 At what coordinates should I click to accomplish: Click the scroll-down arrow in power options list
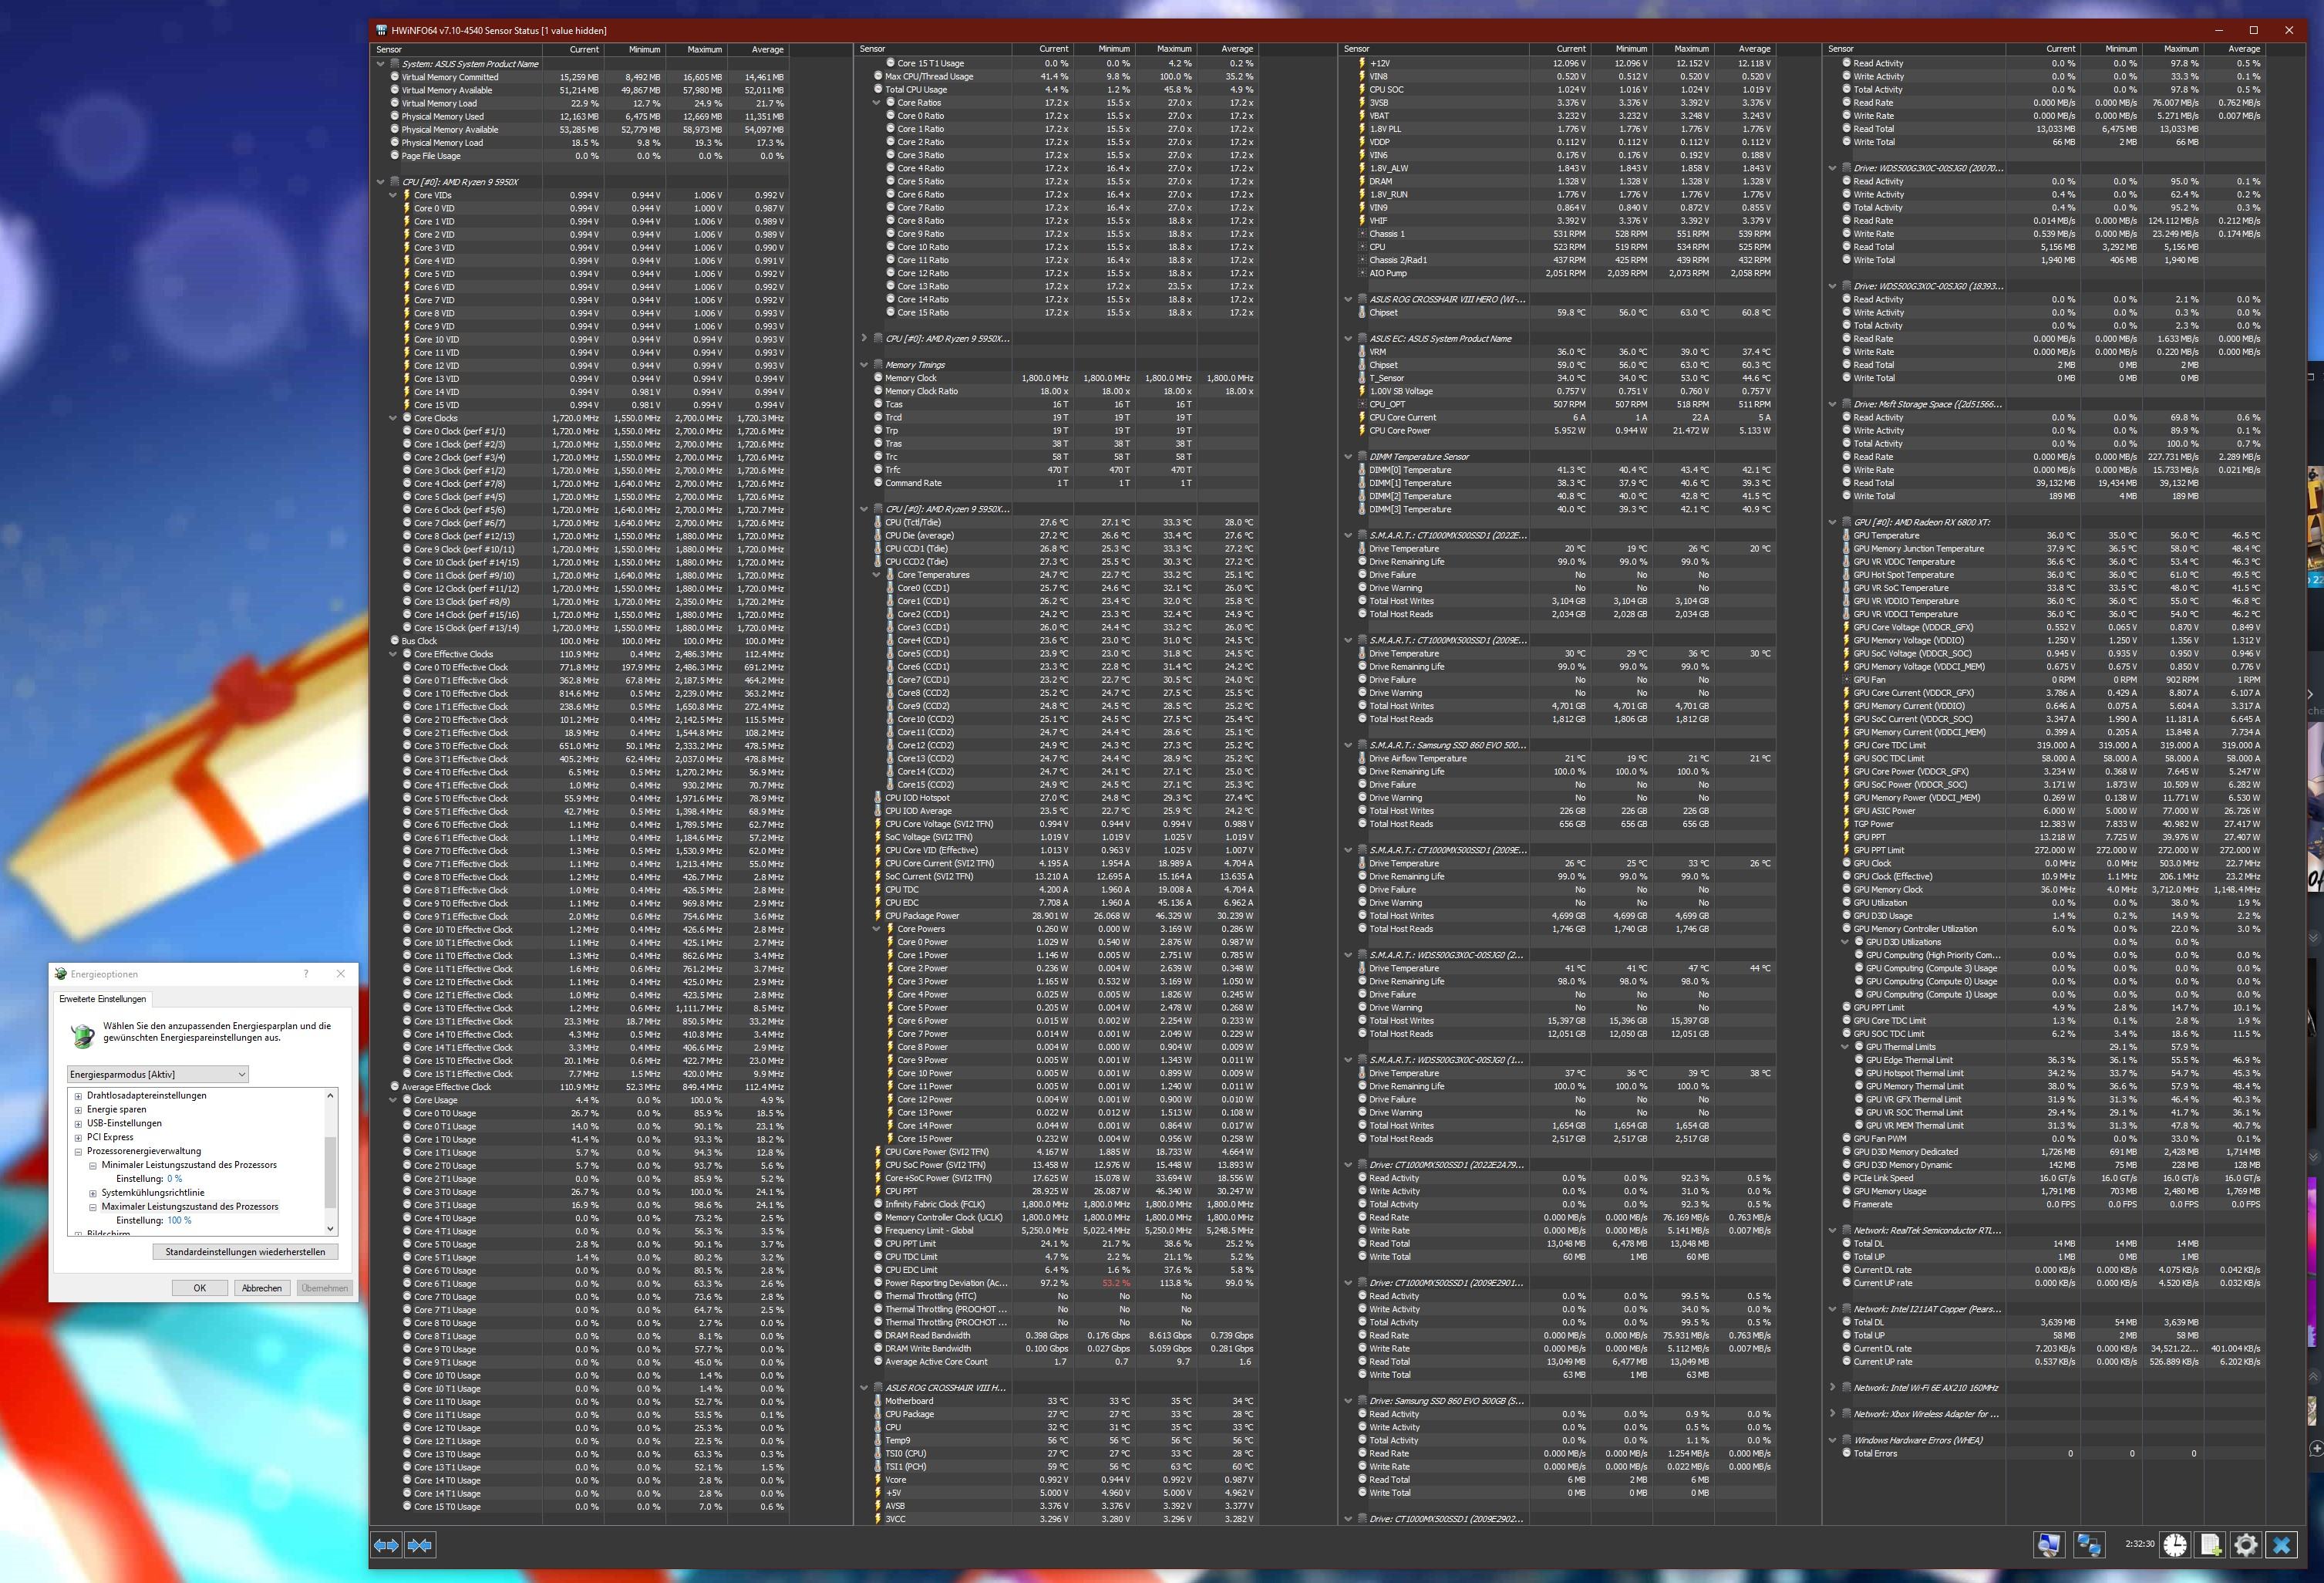click(331, 1228)
